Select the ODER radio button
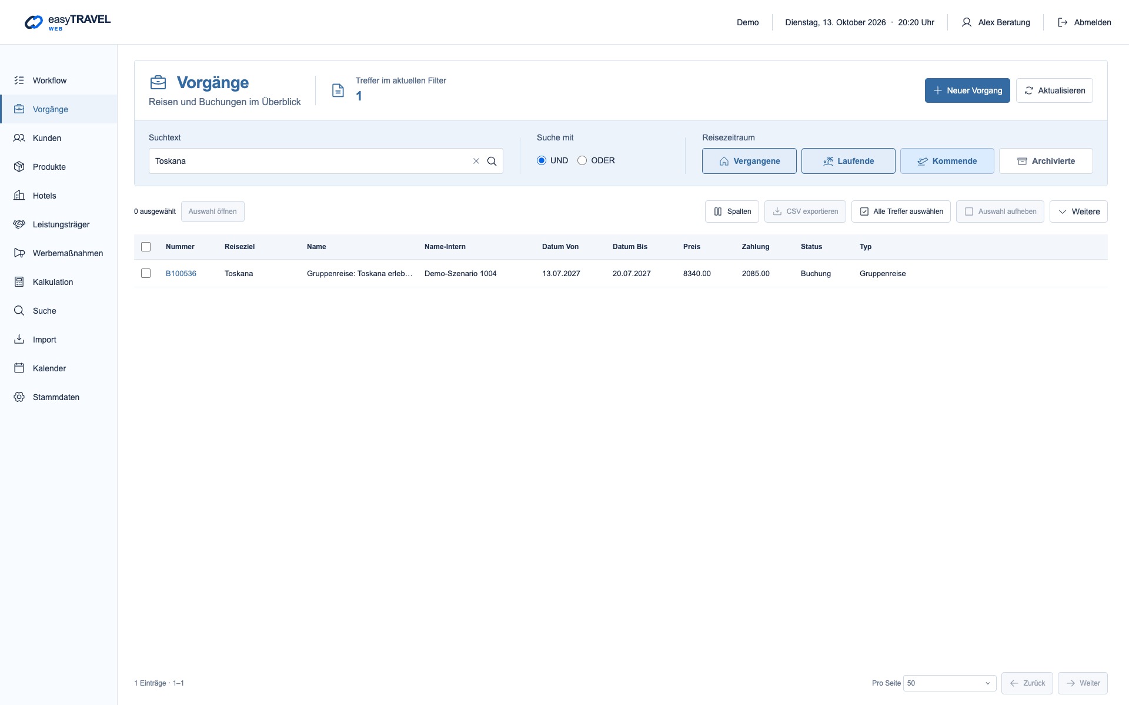This screenshot has width=1129, height=705. [x=582, y=160]
